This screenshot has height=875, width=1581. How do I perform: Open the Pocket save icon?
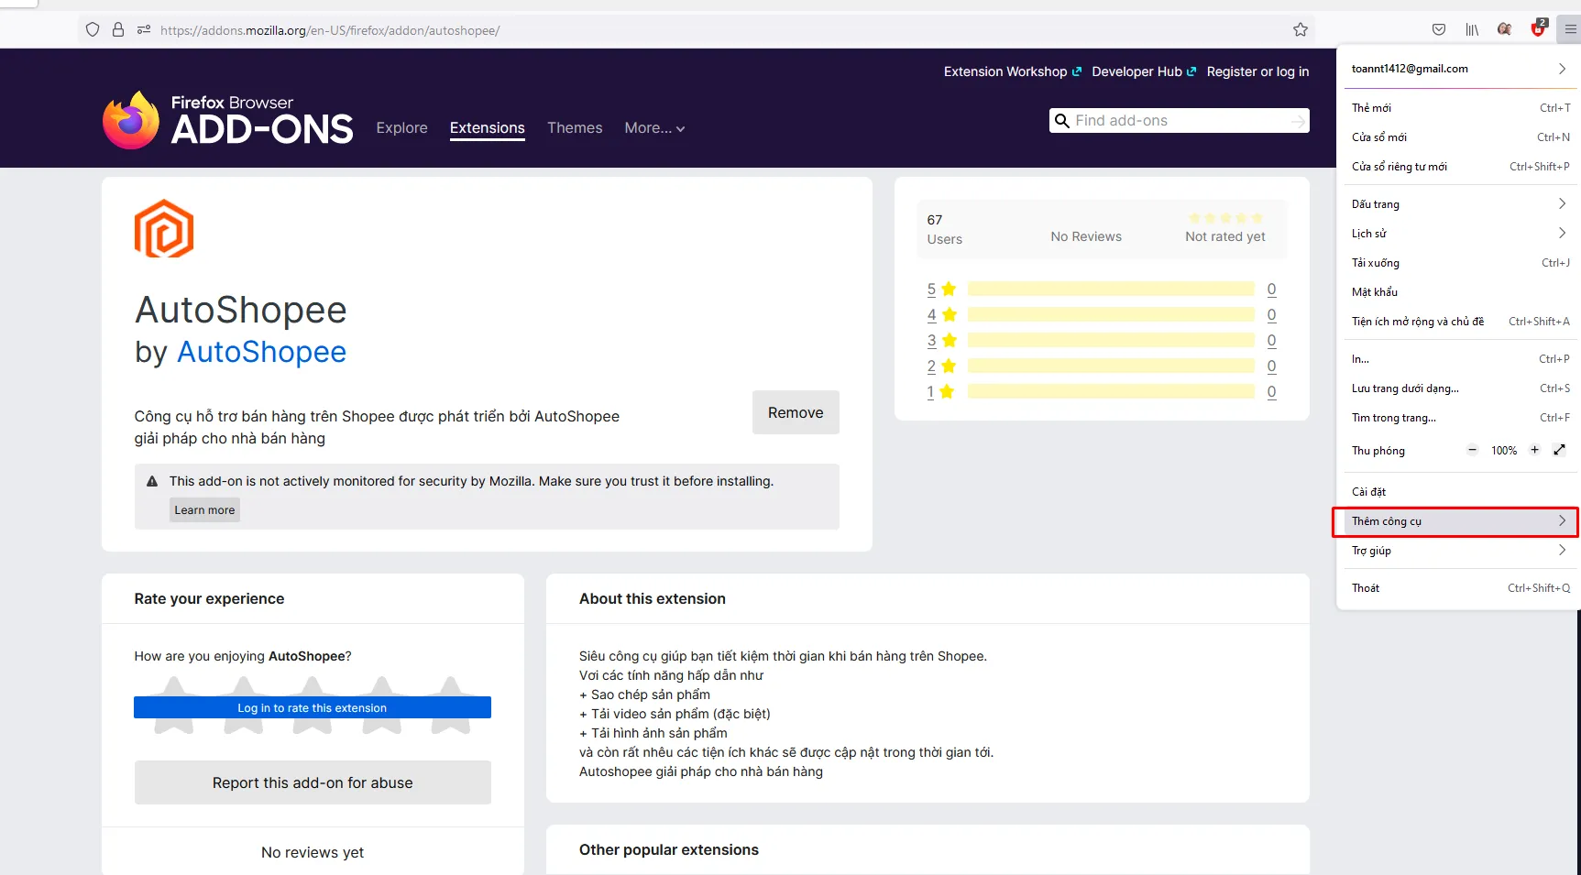(x=1439, y=29)
